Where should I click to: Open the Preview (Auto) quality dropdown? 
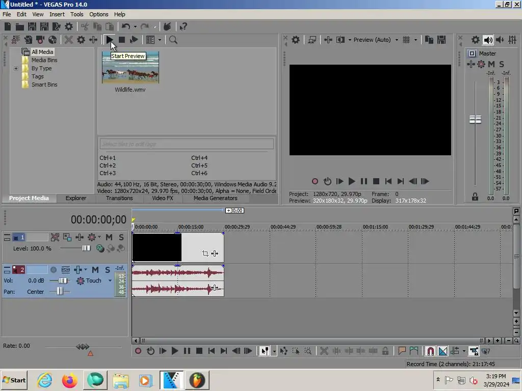(x=397, y=40)
